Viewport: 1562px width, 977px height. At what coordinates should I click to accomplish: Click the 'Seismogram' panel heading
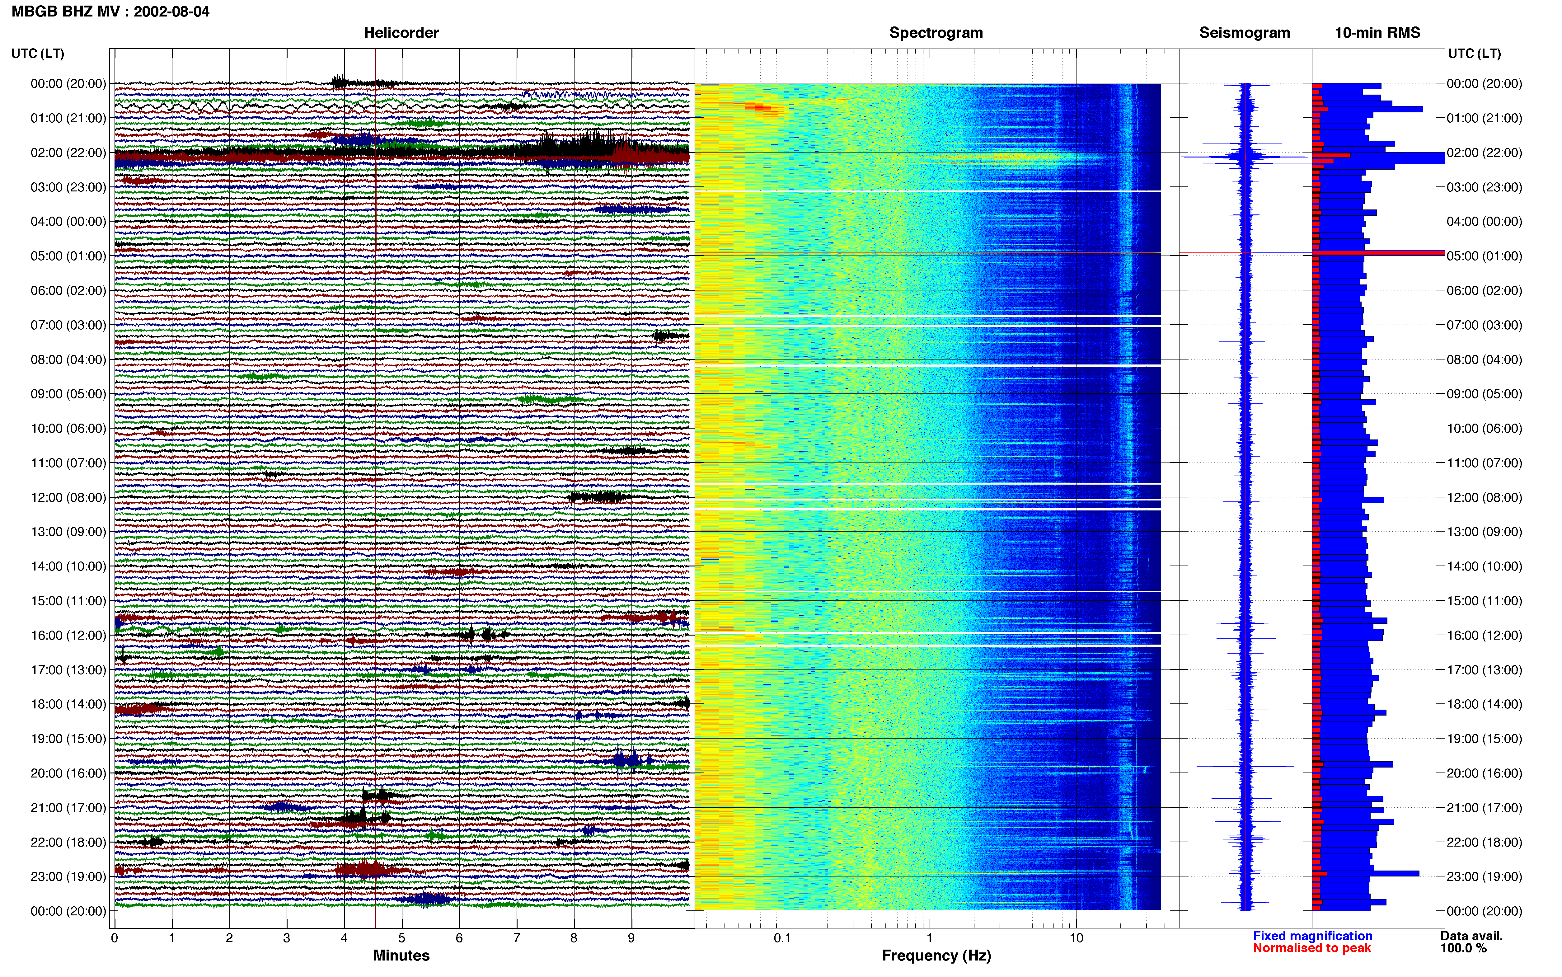point(1244,33)
